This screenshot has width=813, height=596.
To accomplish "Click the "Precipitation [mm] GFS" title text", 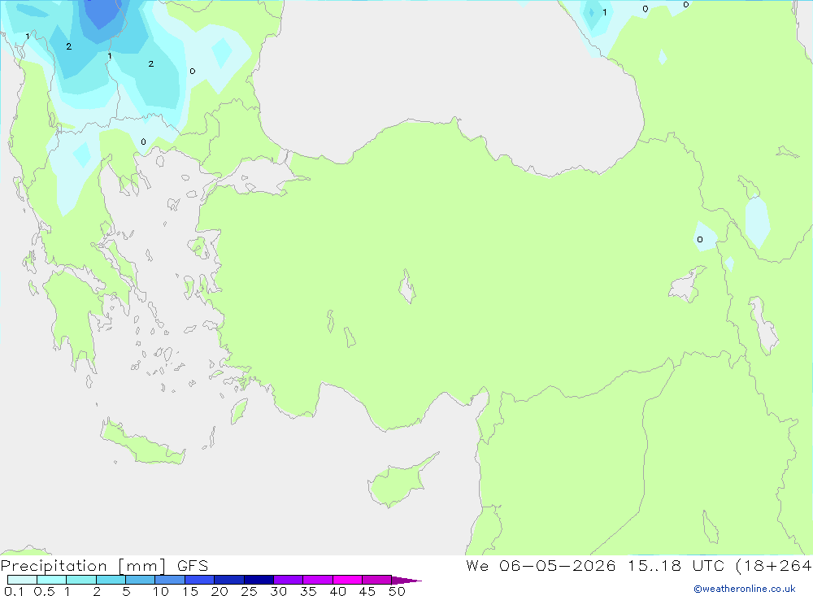I will coord(104,566).
